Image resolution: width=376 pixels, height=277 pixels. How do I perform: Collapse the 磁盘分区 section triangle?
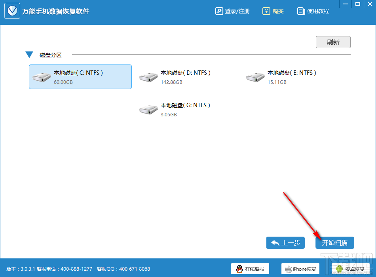29,55
